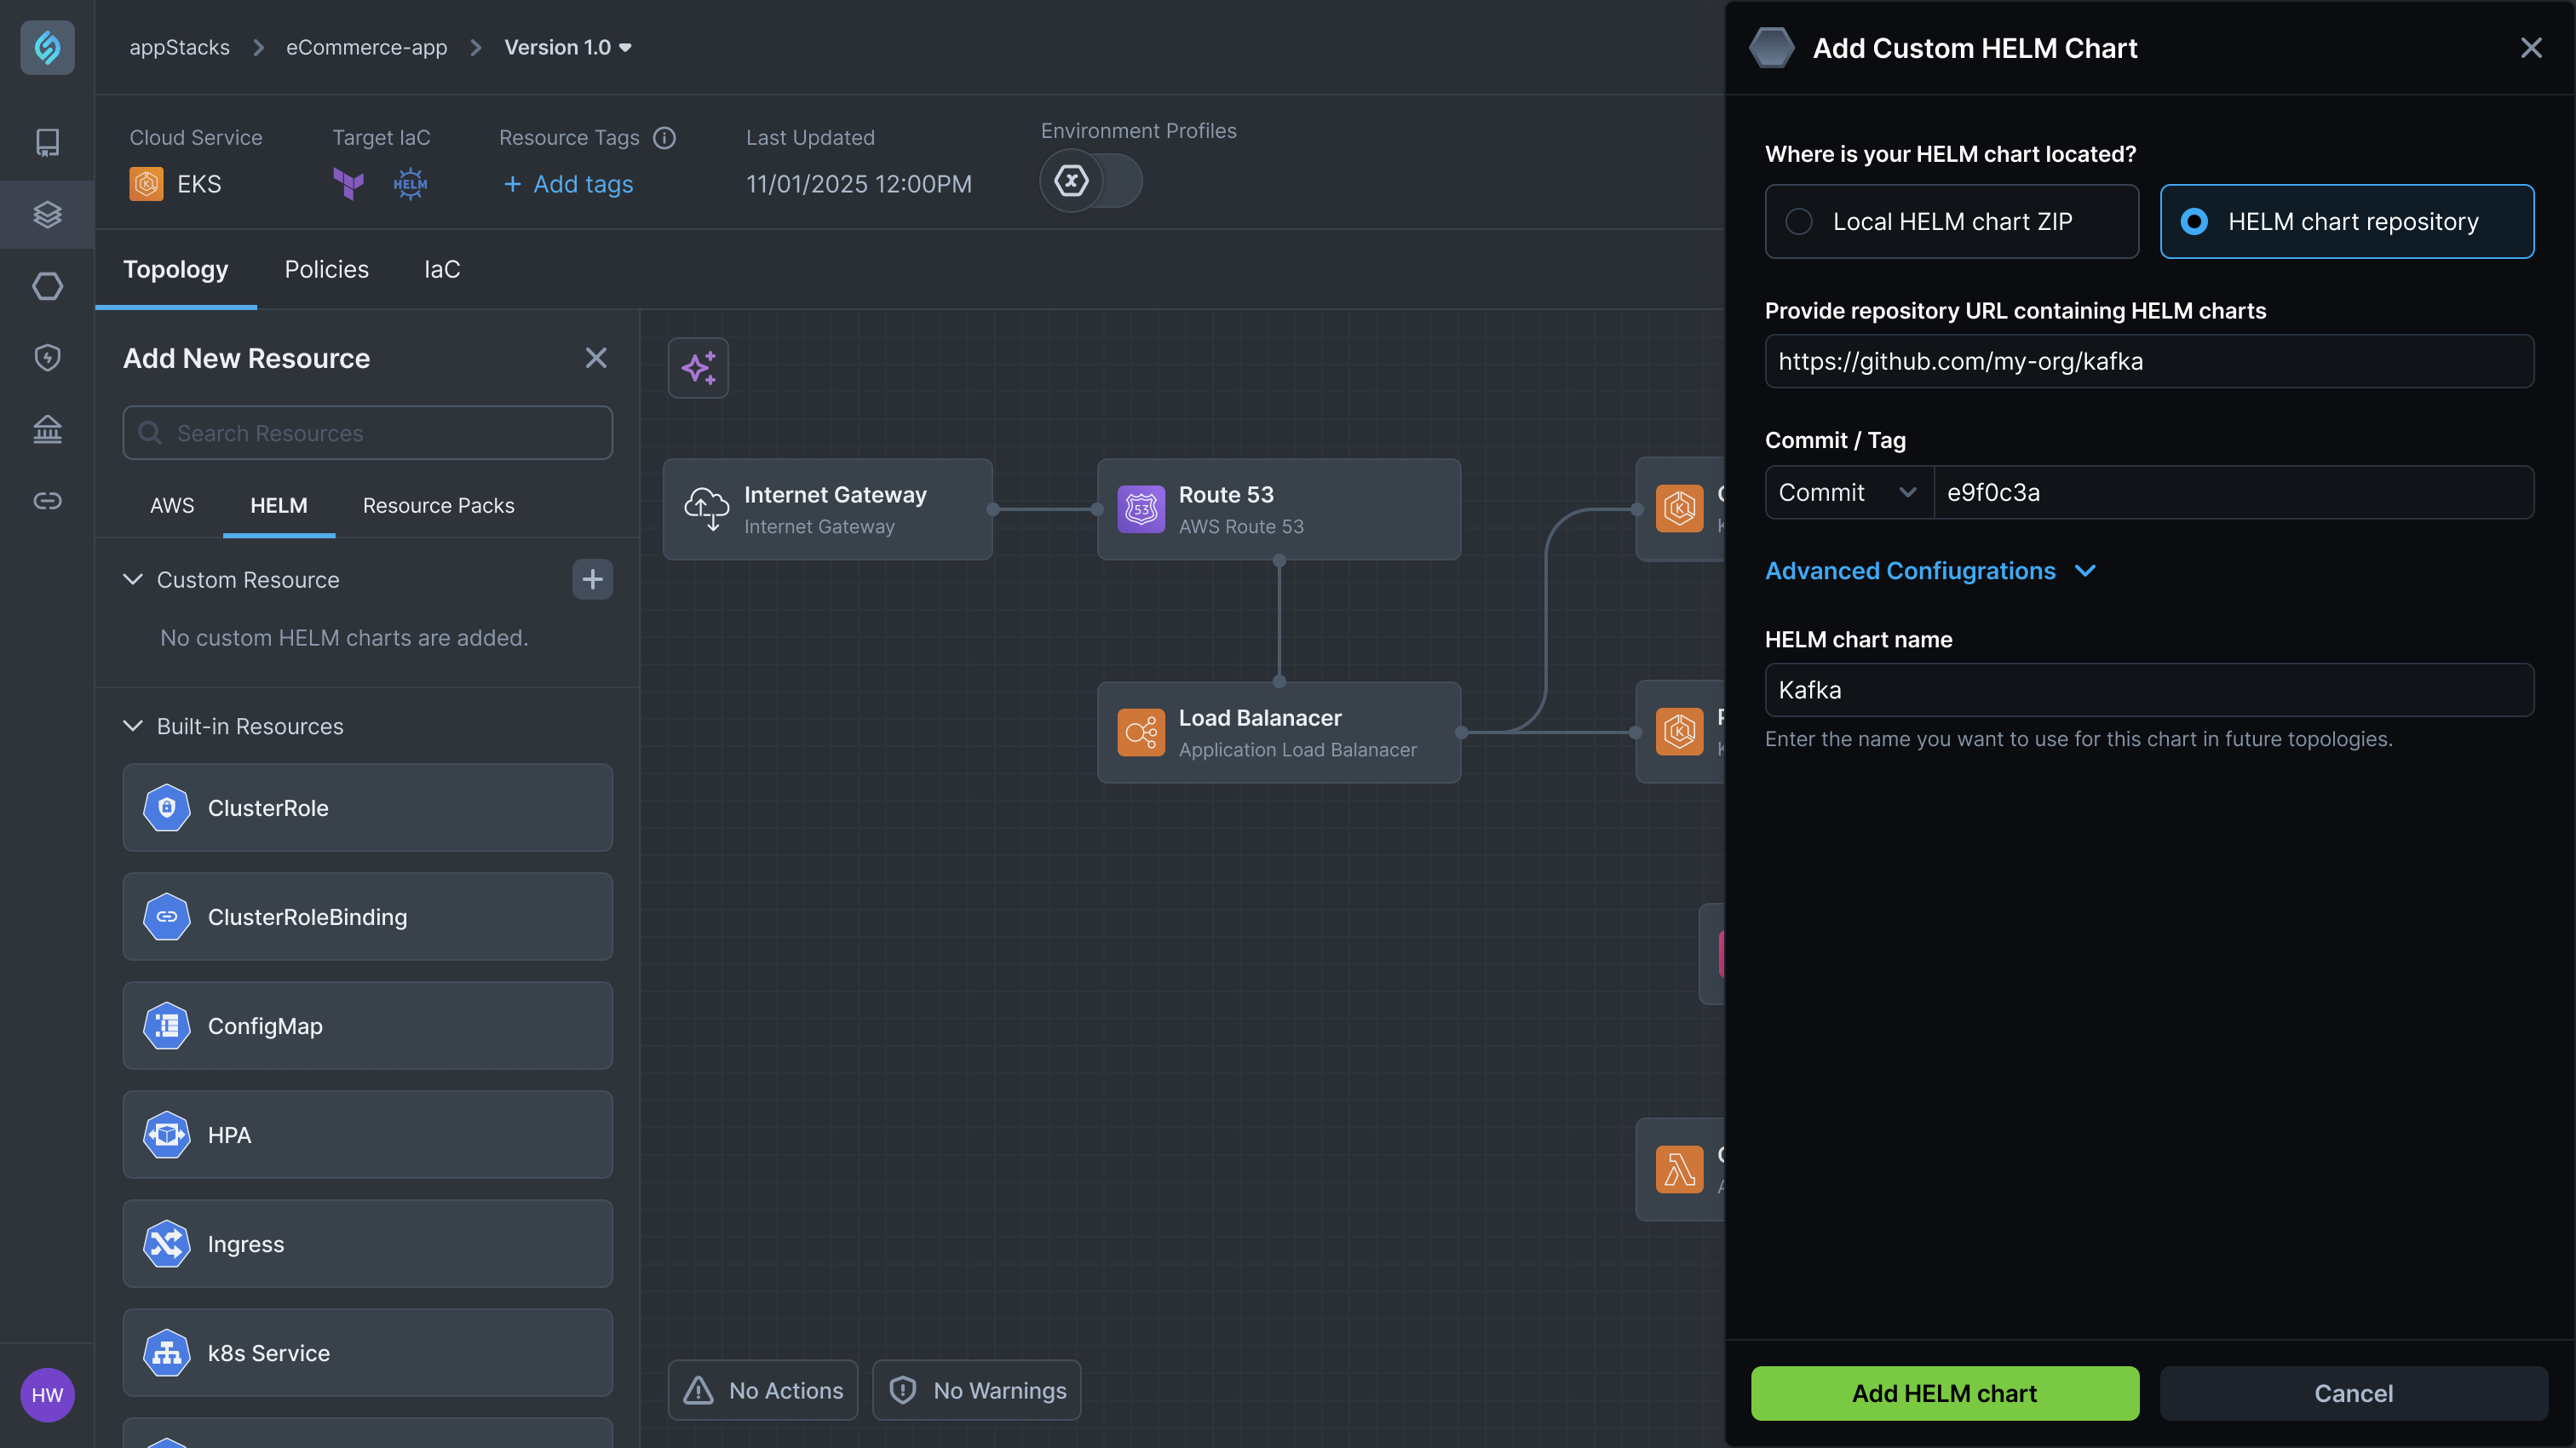Click the Terraform target IaC icon
This screenshot has height=1448, width=2576.
(348, 184)
